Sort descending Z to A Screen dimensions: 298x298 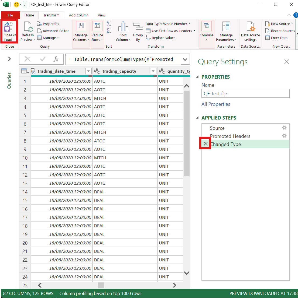pyautogui.click(x=109, y=31)
